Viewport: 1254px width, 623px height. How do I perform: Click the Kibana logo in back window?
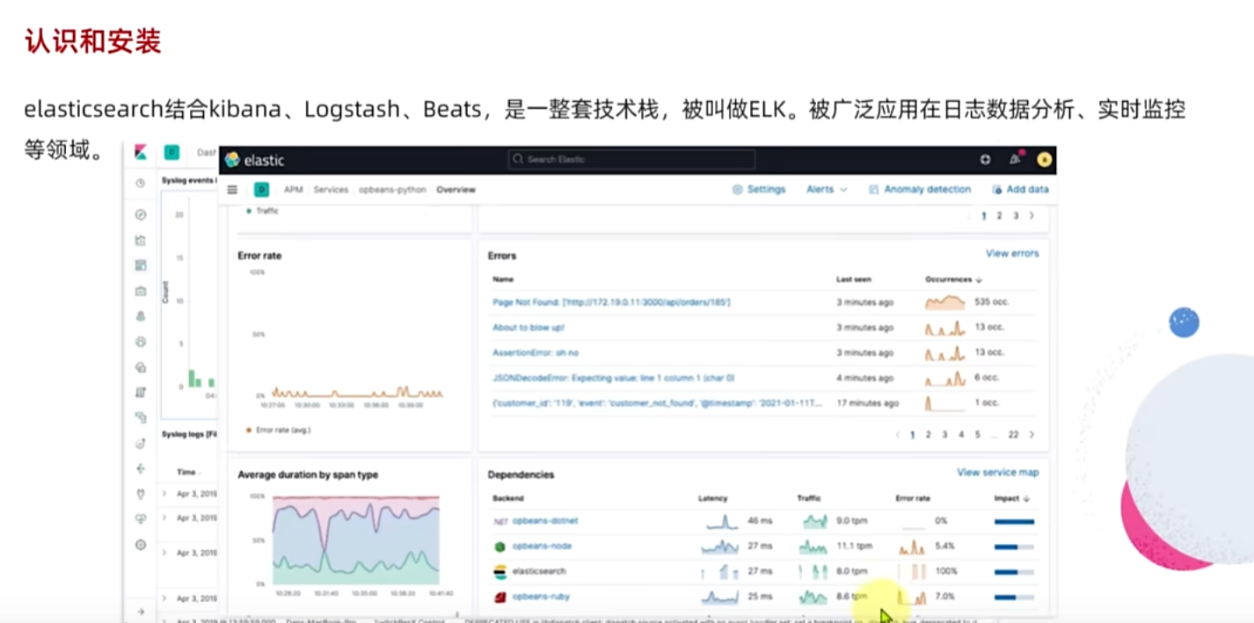pos(141,153)
